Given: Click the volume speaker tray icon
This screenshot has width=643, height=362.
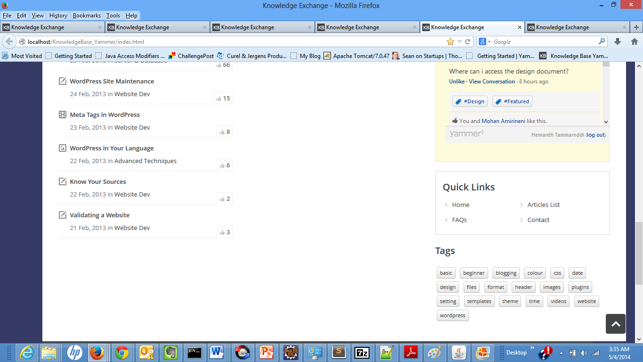Looking at the screenshot, I should (x=584, y=353).
